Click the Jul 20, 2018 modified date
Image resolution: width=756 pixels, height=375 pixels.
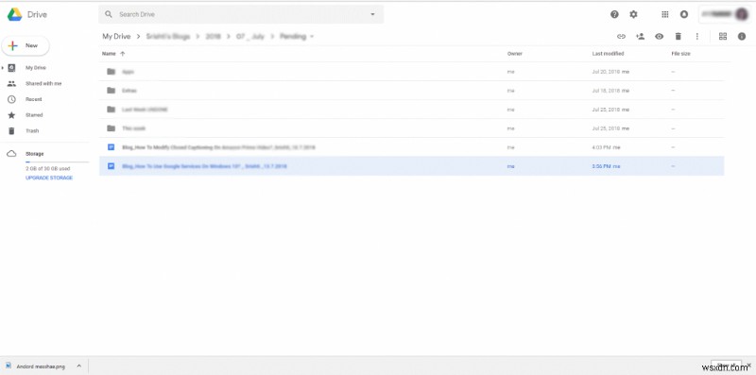click(606, 72)
